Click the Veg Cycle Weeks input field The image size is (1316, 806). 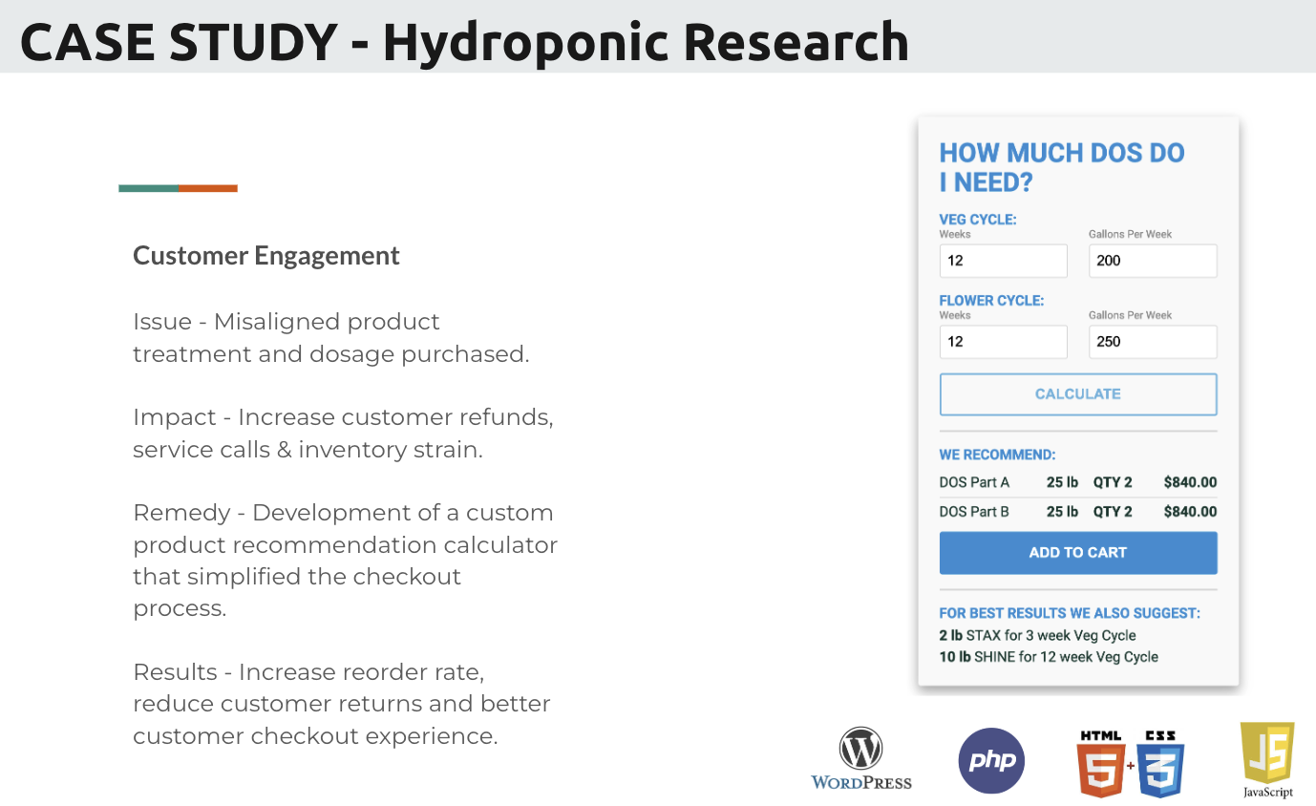click(1003, 261)
